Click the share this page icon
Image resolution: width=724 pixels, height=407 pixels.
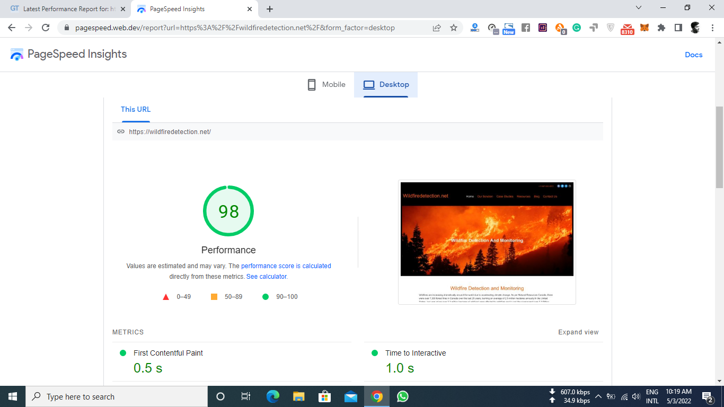(x=437, y=28)
